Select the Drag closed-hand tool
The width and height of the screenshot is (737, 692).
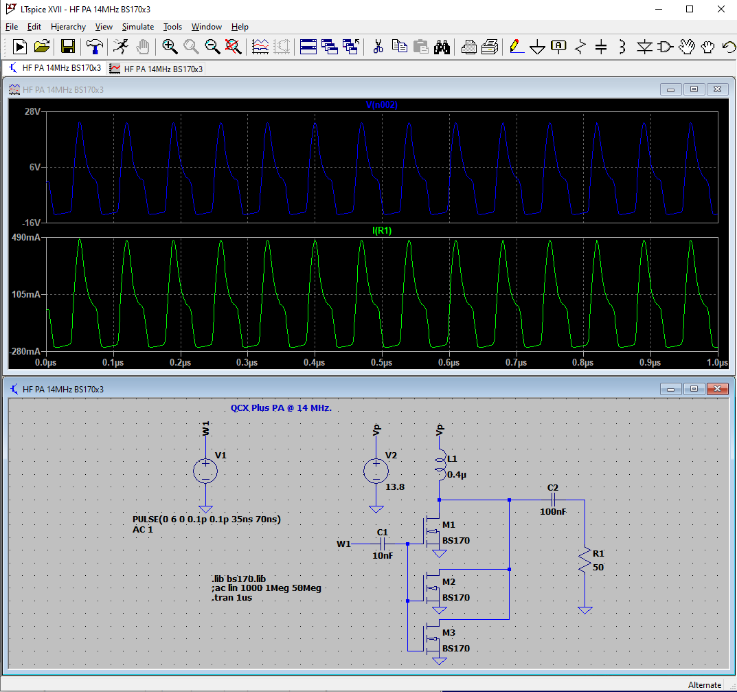pos(708,47)
